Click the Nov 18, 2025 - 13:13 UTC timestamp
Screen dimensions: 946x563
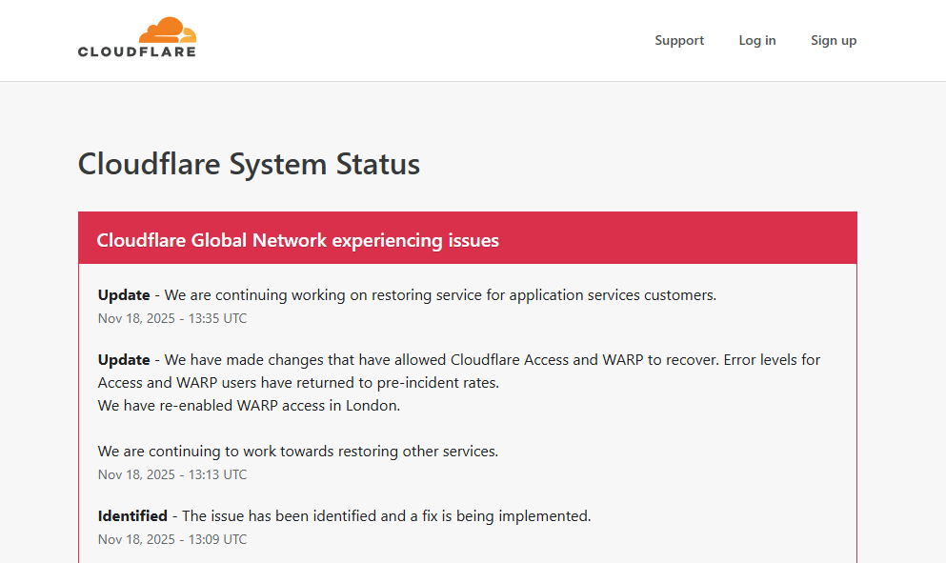coord(172,474)
